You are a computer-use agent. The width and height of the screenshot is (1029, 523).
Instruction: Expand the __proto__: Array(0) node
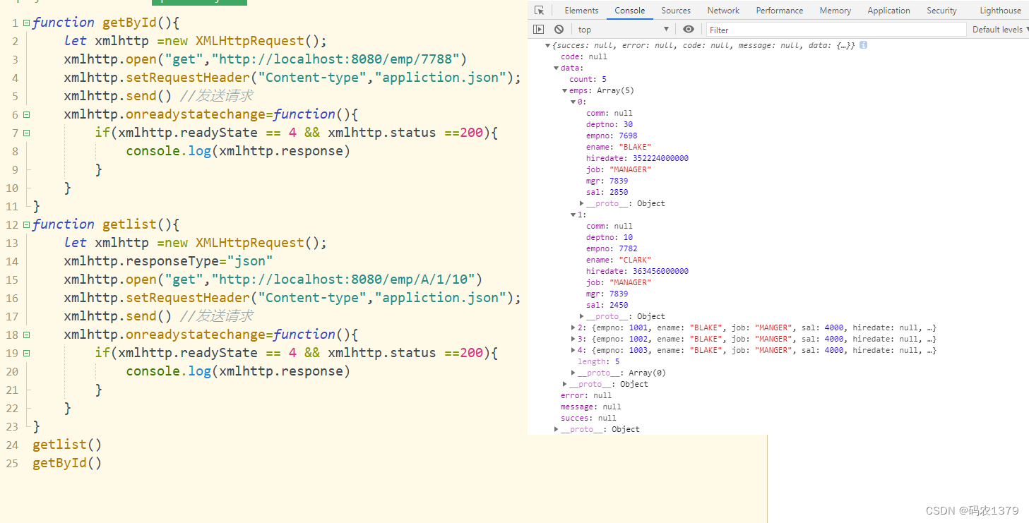(x=573, y=373)
